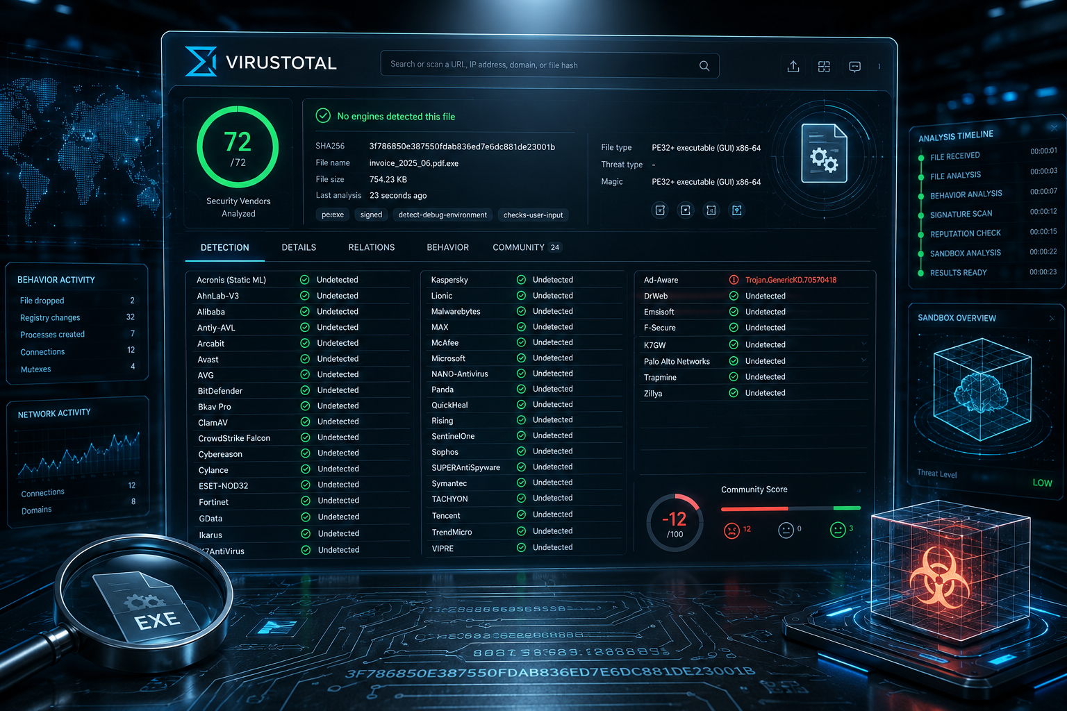The image size is (1067, 711).
Task: Focus the URL, IP, domain search field
Action: pyautogui.click(x=549, y=65)
